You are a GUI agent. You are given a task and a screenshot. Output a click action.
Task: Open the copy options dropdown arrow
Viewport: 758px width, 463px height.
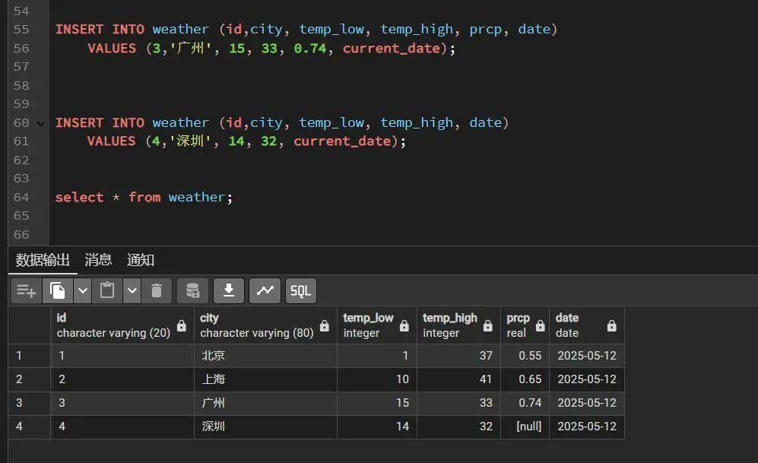point(83,290)
